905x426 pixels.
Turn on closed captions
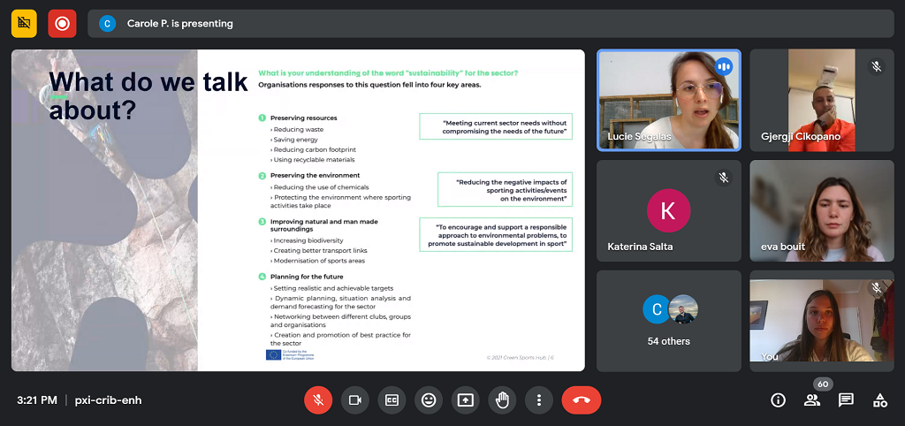[392, 400]
